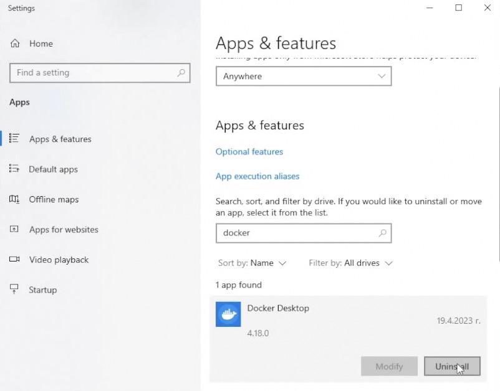Open Default apps settings page
Viewport: 500px width, 391px height.
coord(53,169)
